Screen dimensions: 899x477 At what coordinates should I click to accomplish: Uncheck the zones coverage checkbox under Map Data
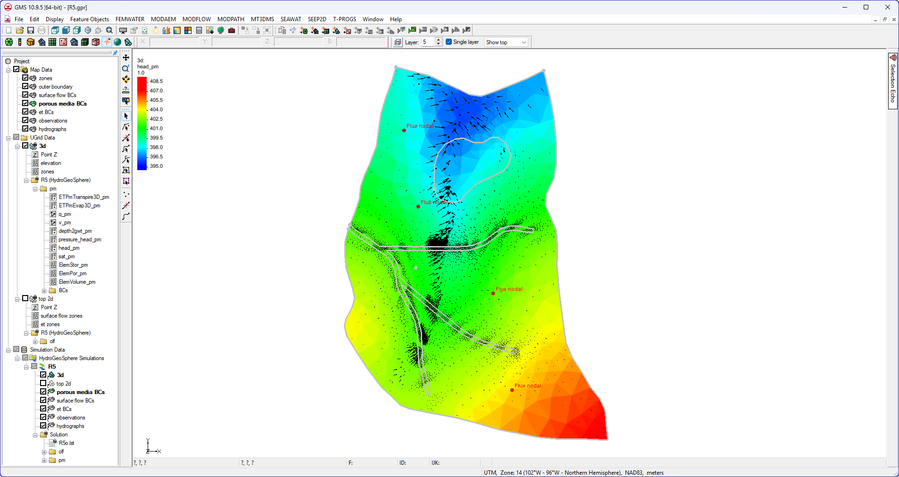point(25,78)
